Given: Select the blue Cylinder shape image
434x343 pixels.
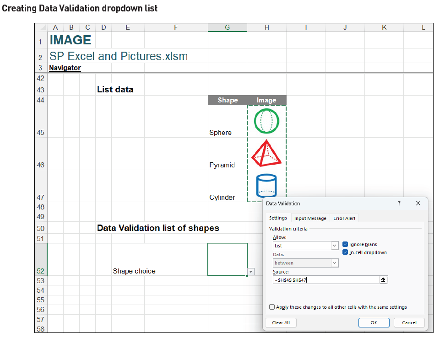Looking at the screenshot, I should click(266, 186).
